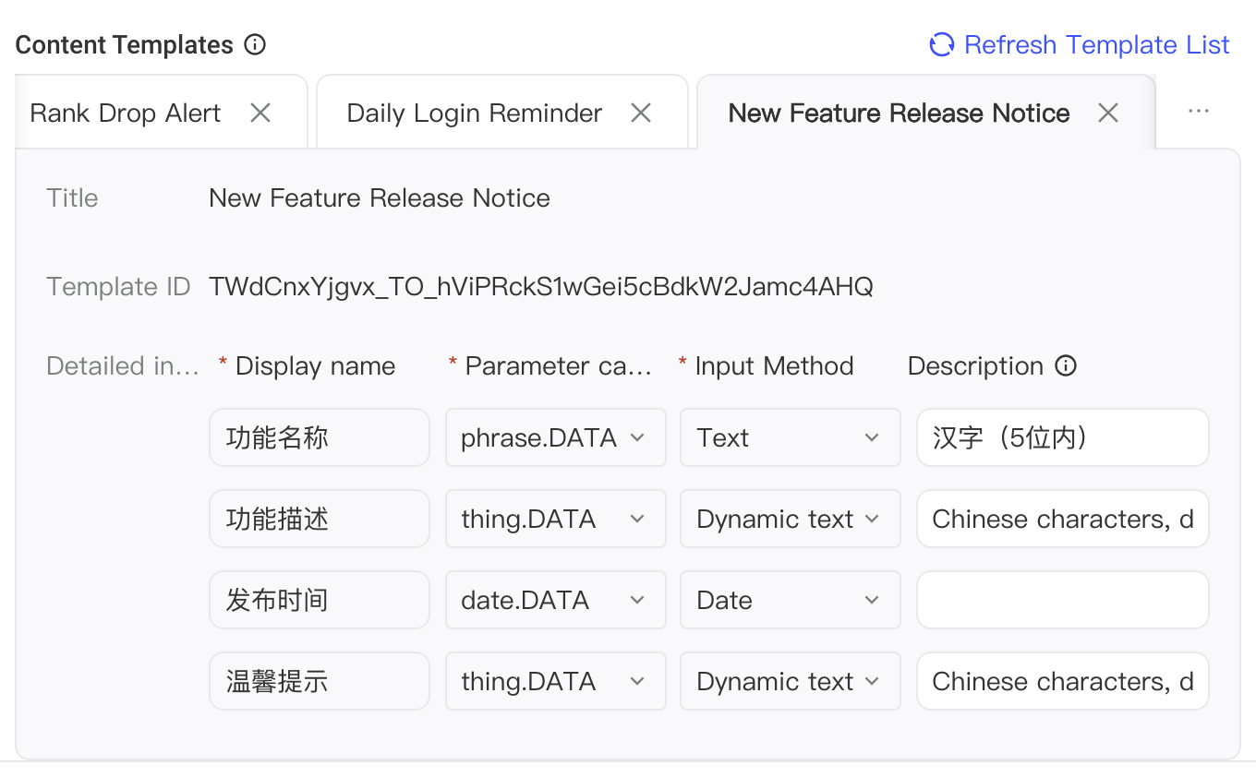Close the Rank Drop Alert tab
This screenshot has height=777, width=1256.
click(260, 113)
